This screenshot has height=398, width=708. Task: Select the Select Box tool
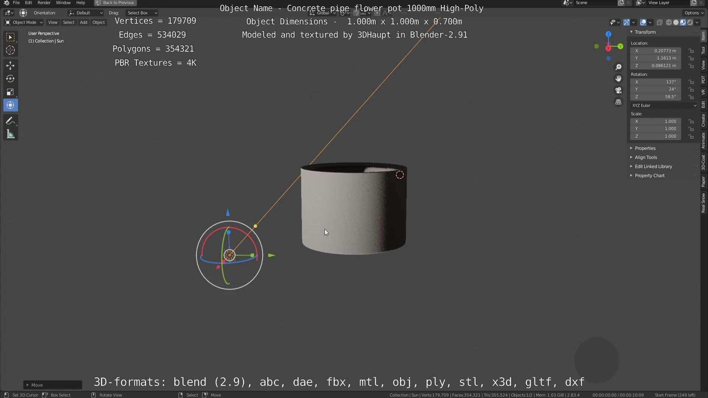coord(10,37)
